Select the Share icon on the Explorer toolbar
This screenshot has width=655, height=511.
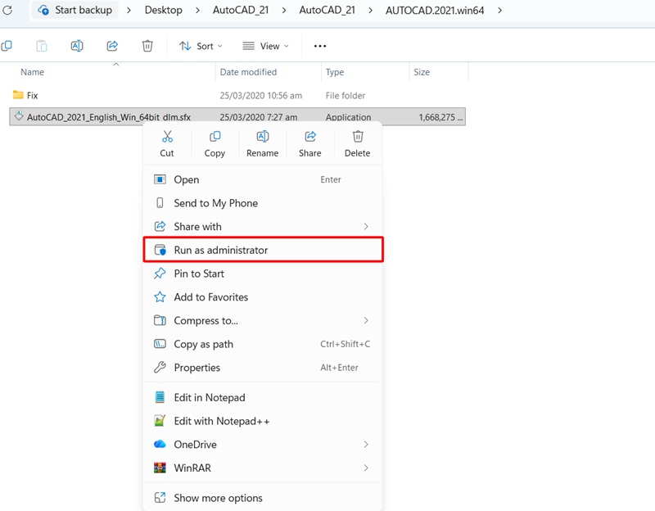click(112, 47)
